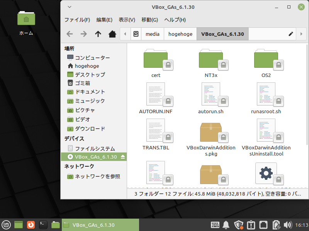Open ドキュメント in the sidebar
The width and height of the screenshot is (309, 231).
coord(94,92)
